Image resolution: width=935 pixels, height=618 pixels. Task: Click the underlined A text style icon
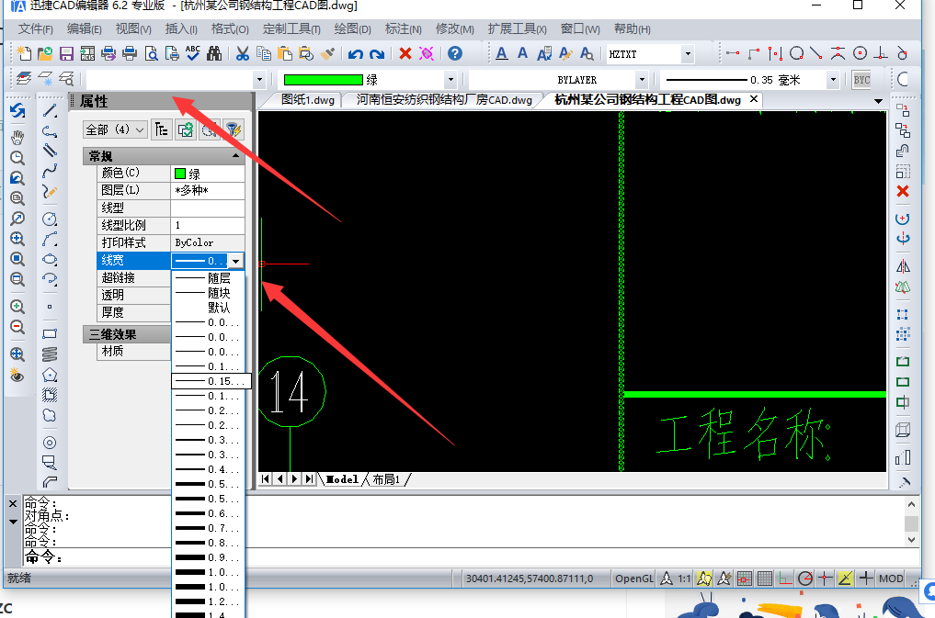coord(502,53)
